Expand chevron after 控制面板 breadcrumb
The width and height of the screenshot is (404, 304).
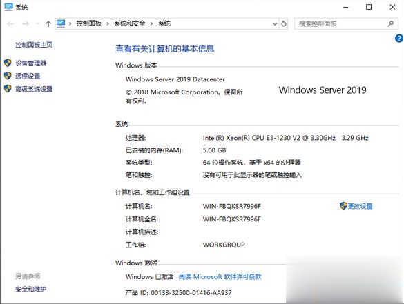(108, 23)
